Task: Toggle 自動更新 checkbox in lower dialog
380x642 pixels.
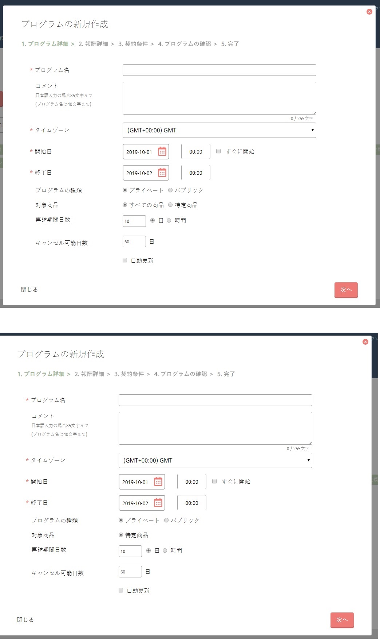Action: point(121,590)
